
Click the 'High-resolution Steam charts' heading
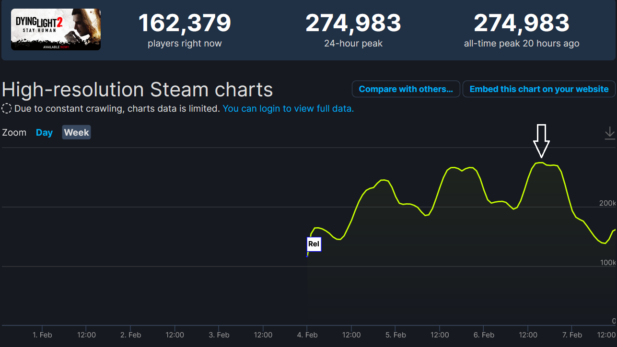[x=138, y=90]
